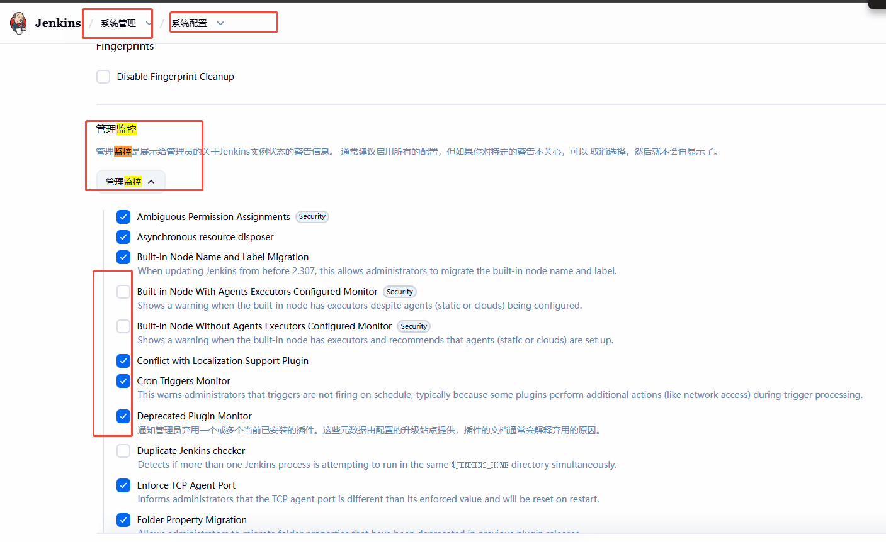The height and width of the screenshot is (542, 886).
Task: Enable Built-in Node With Agents Executors monitor
Action: click(123, 292)
